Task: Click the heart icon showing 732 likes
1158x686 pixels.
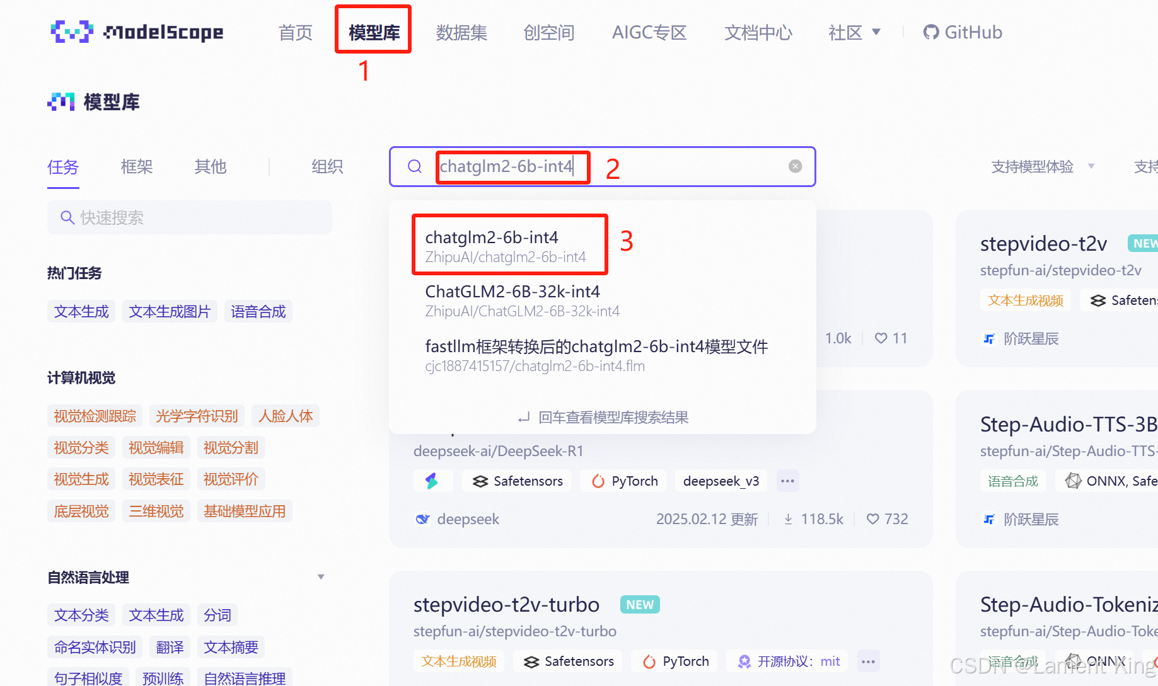Action: 872,519
